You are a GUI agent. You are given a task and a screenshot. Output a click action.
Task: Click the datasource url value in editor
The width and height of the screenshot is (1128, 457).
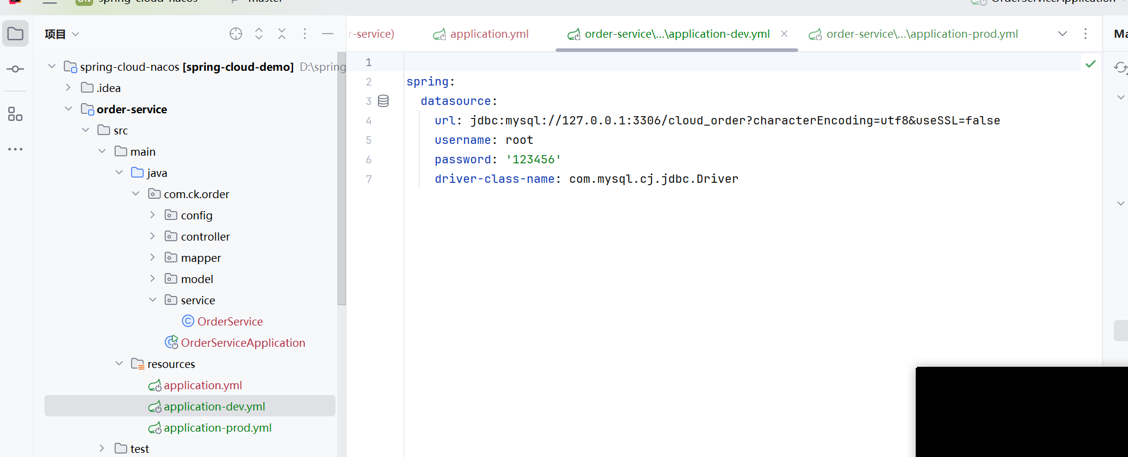click(x=735, y=120)
